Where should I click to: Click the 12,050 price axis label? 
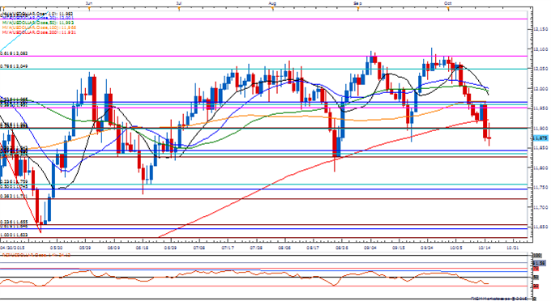click(x=541, y=69)
